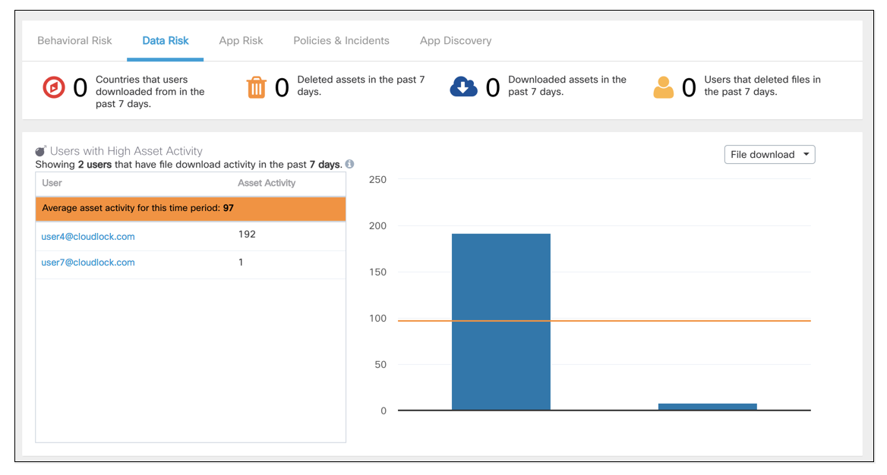Open the App Risk tab

pyautogui.click(x=241, y=41)
